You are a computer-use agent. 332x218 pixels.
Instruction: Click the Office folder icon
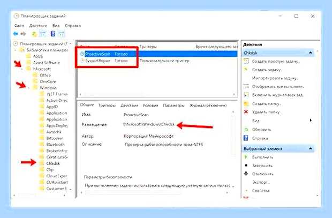tap(35, 75)
